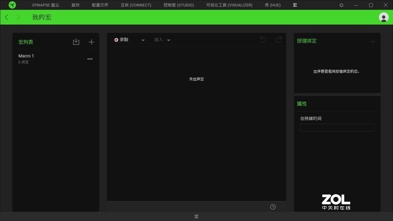Open the 配置文件 tab
393x221 pixels.
[100, 5]
